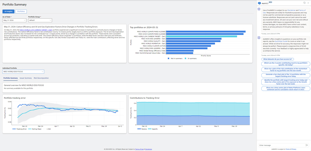Click the Disclaimer link in AskMSCI chat message
The height and width of the screenshot is (151, 311).
point(291,10)
